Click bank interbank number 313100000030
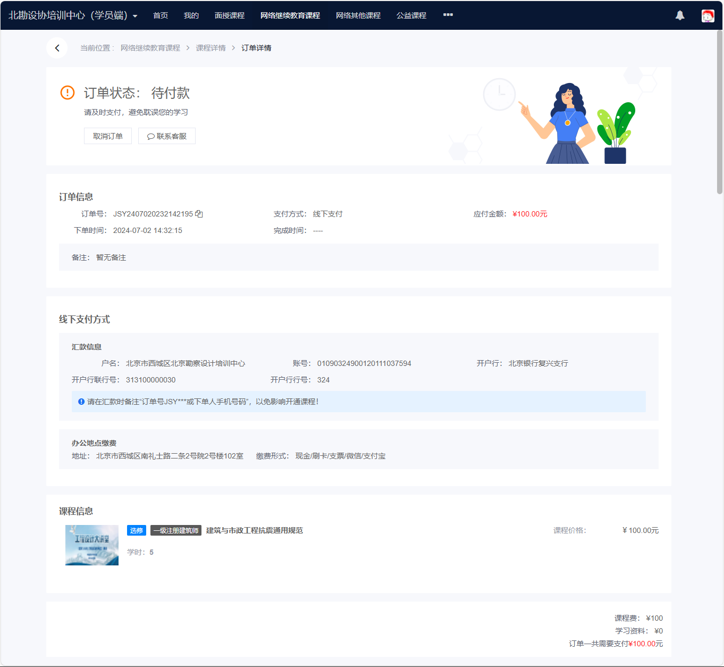 pos(151,380)
